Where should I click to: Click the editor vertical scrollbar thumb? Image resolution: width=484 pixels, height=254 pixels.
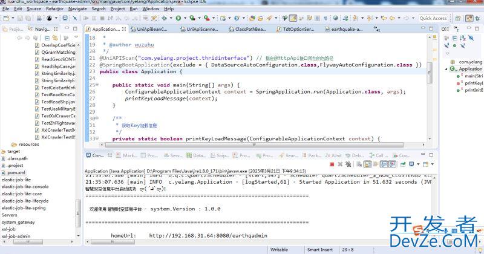[x=429, y=73]
